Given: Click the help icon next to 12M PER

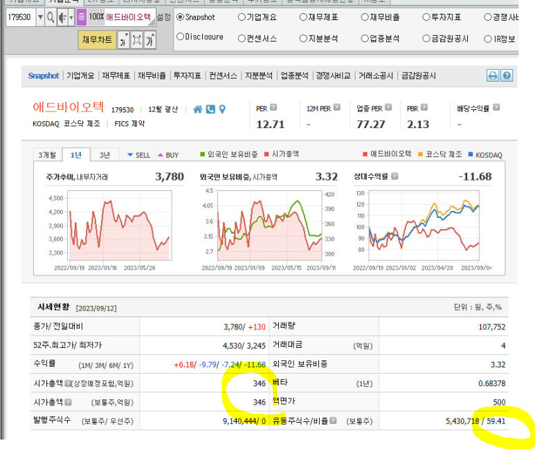Looking at the screenshot, I should [x=337, y=107].
